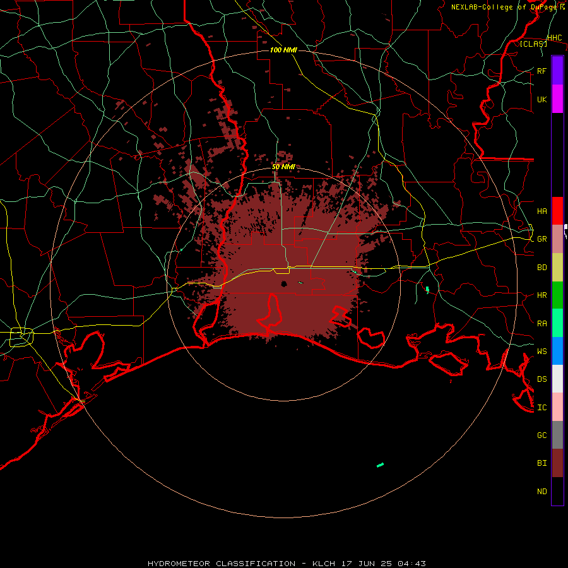Image resolution: width=568 pixels, height=568 pixels.
Task: Click the IC legend label
Action: click(x=541, y=408)
